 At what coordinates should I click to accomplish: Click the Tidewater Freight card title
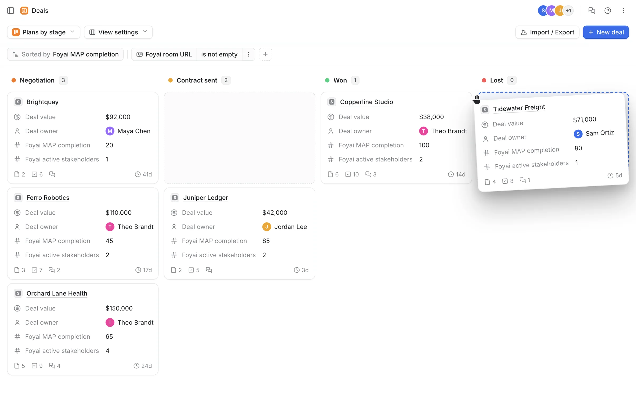(519, 108)
